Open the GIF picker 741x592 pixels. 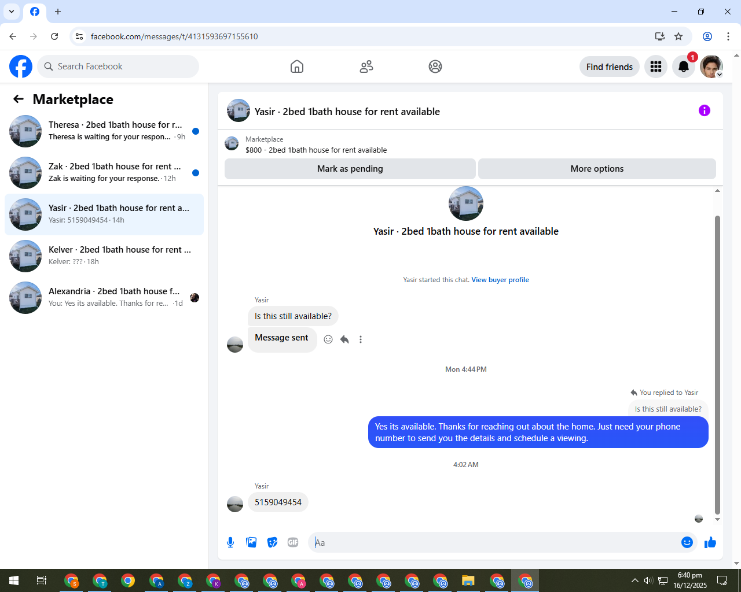[x=293, y=542]
